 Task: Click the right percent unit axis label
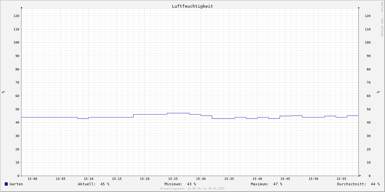pyautogui.click(x=378, y=92)
